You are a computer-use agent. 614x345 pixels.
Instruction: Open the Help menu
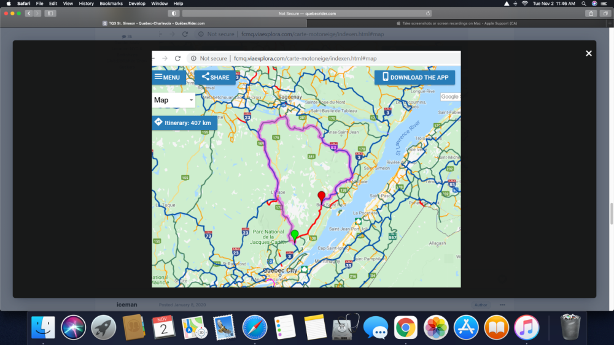178,4
